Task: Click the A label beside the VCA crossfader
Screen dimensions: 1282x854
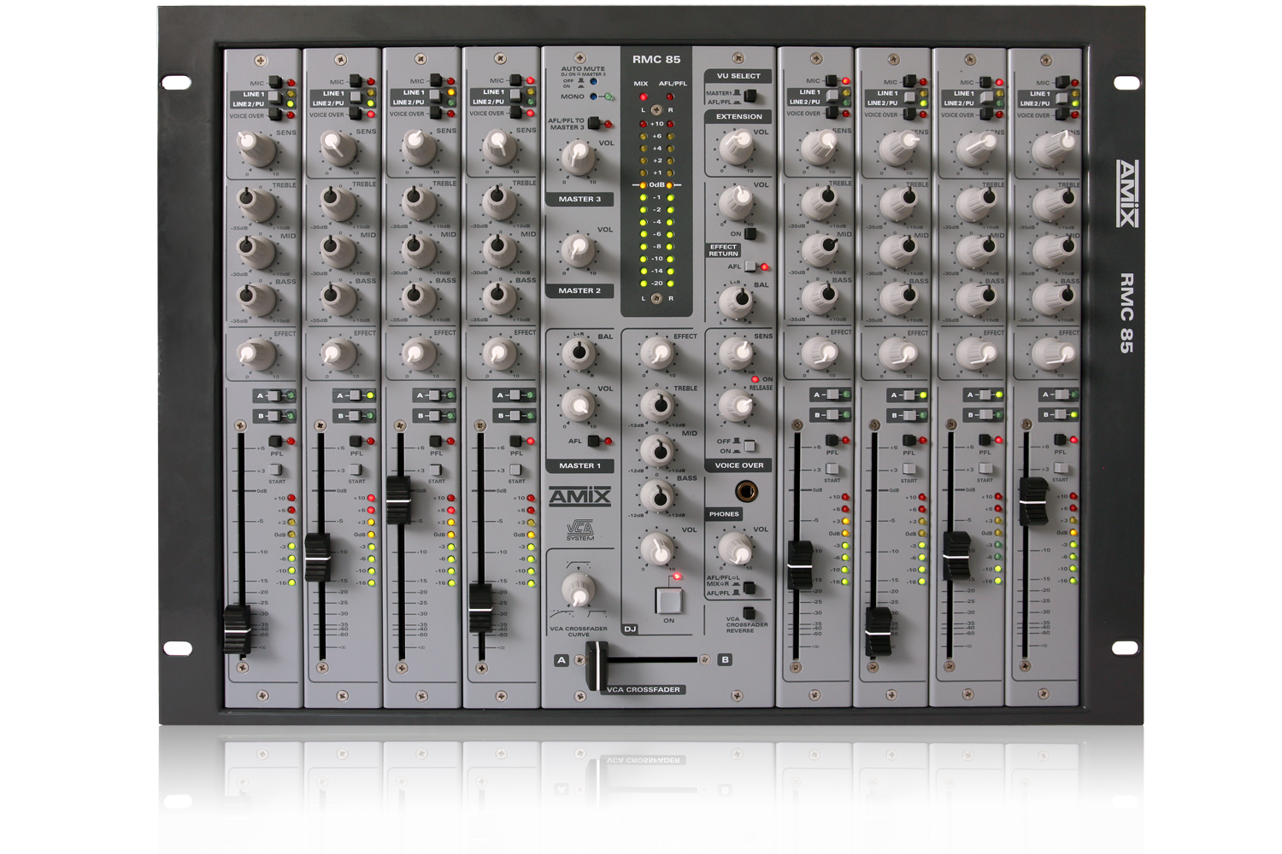Action: pos(561,660)
